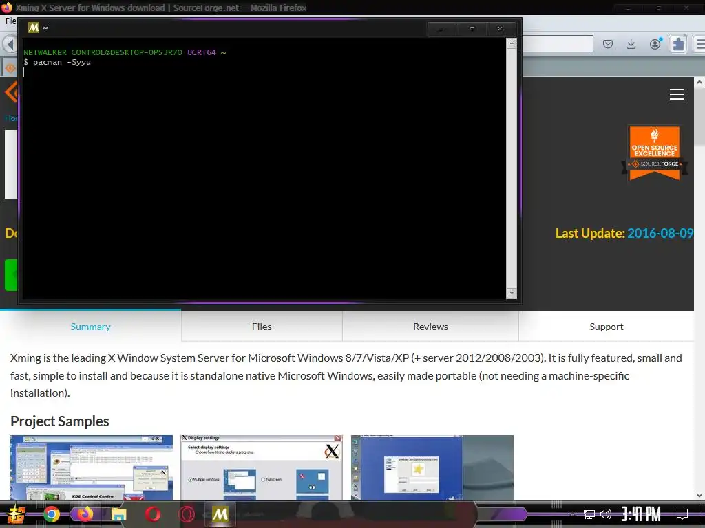The image size is (705, 528).
Task: Click the MSYS2 icon in terminal title bar
Action: 34,27
